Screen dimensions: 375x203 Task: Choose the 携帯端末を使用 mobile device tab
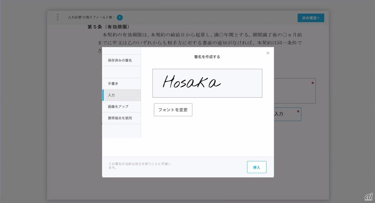pyautogui.click(x=121, y=118)
